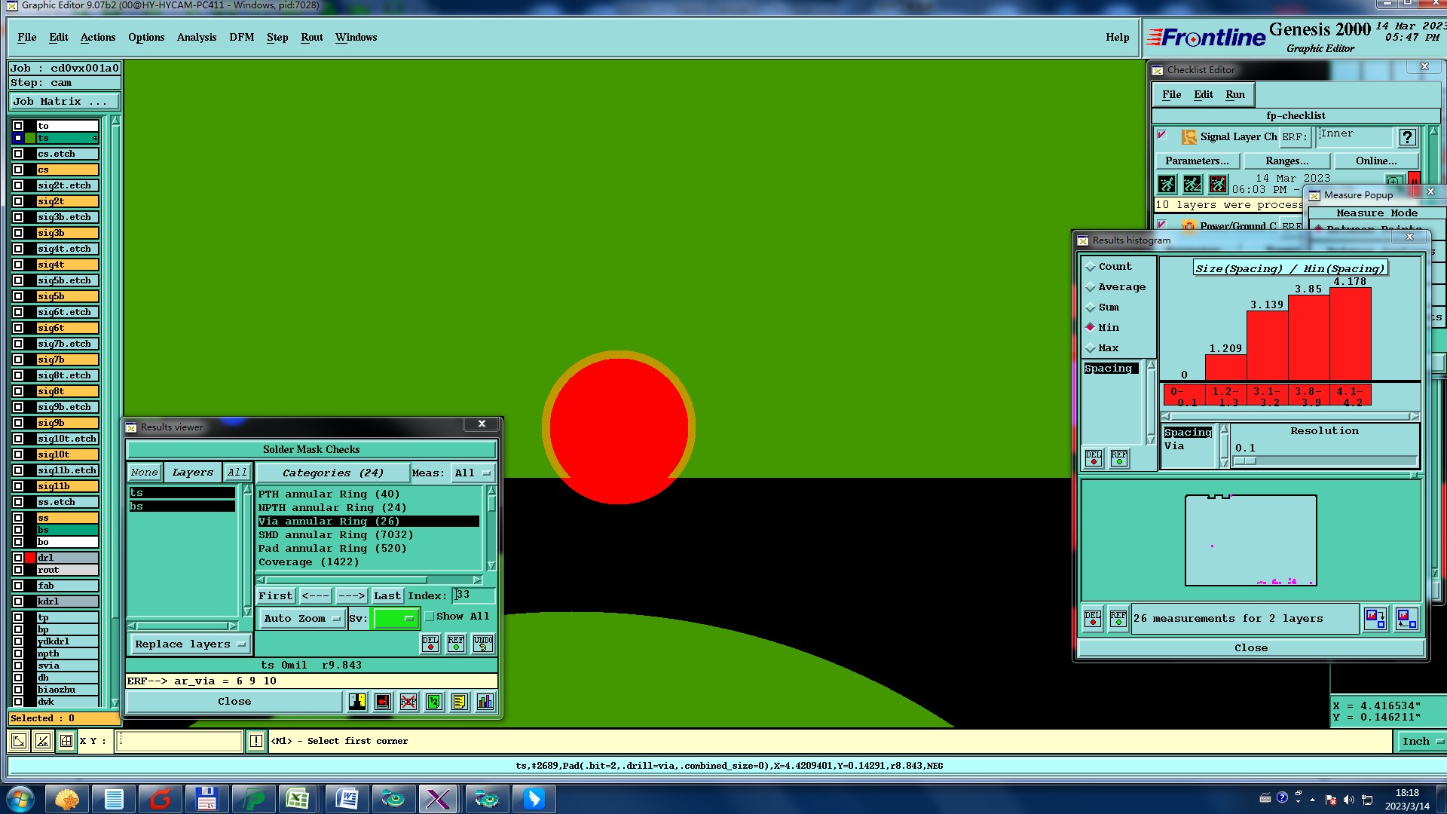Click the REF icon in Results viewer

[x=456, y=643]
